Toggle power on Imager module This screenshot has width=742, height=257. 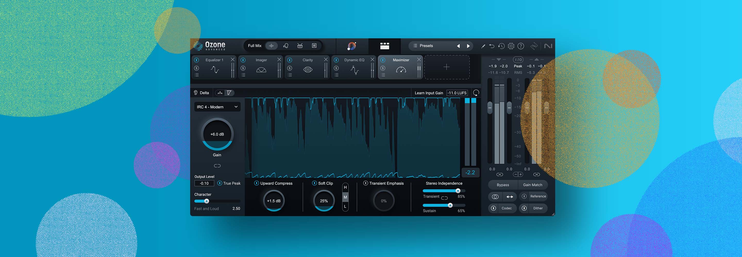point(243,60)
